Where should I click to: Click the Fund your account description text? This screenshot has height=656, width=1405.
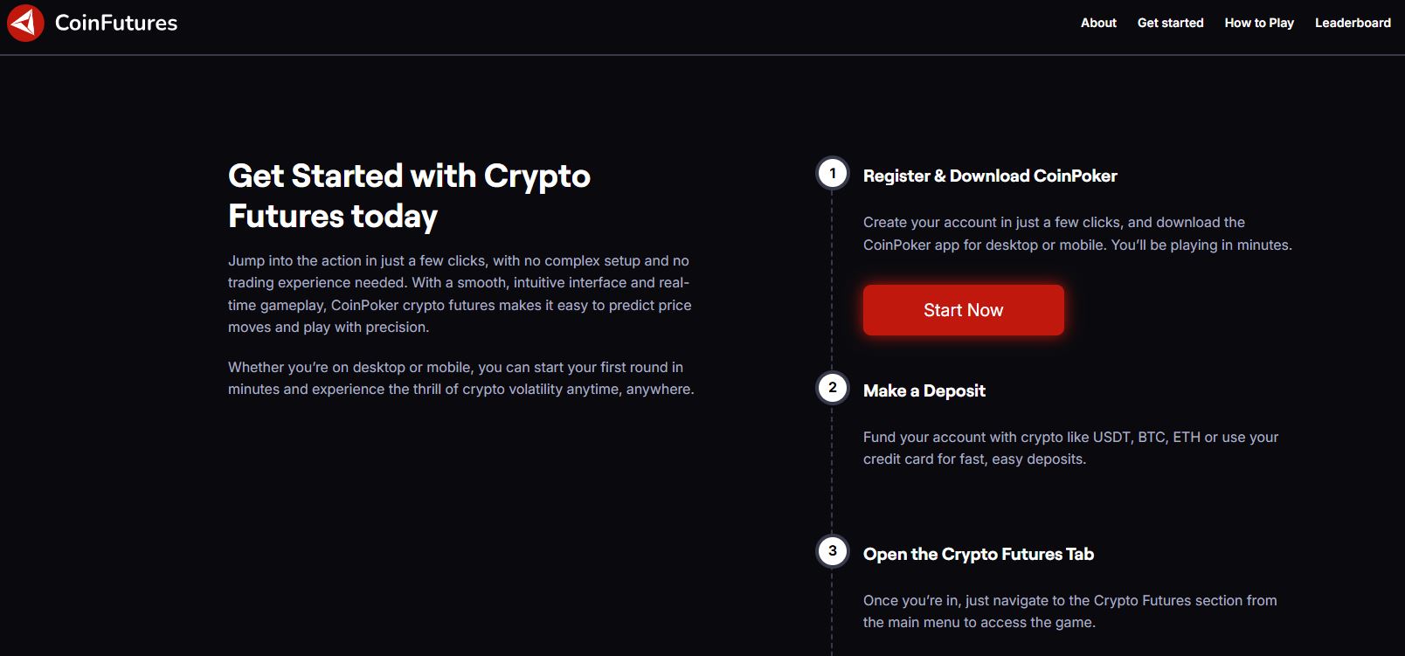[x=1070, y=448]
